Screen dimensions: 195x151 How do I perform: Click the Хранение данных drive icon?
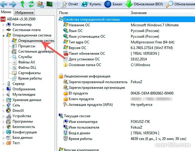9,100
